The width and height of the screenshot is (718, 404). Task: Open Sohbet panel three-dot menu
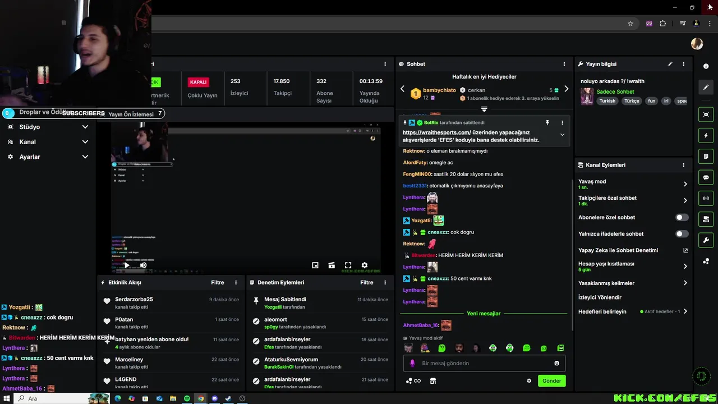pos(564,64)
